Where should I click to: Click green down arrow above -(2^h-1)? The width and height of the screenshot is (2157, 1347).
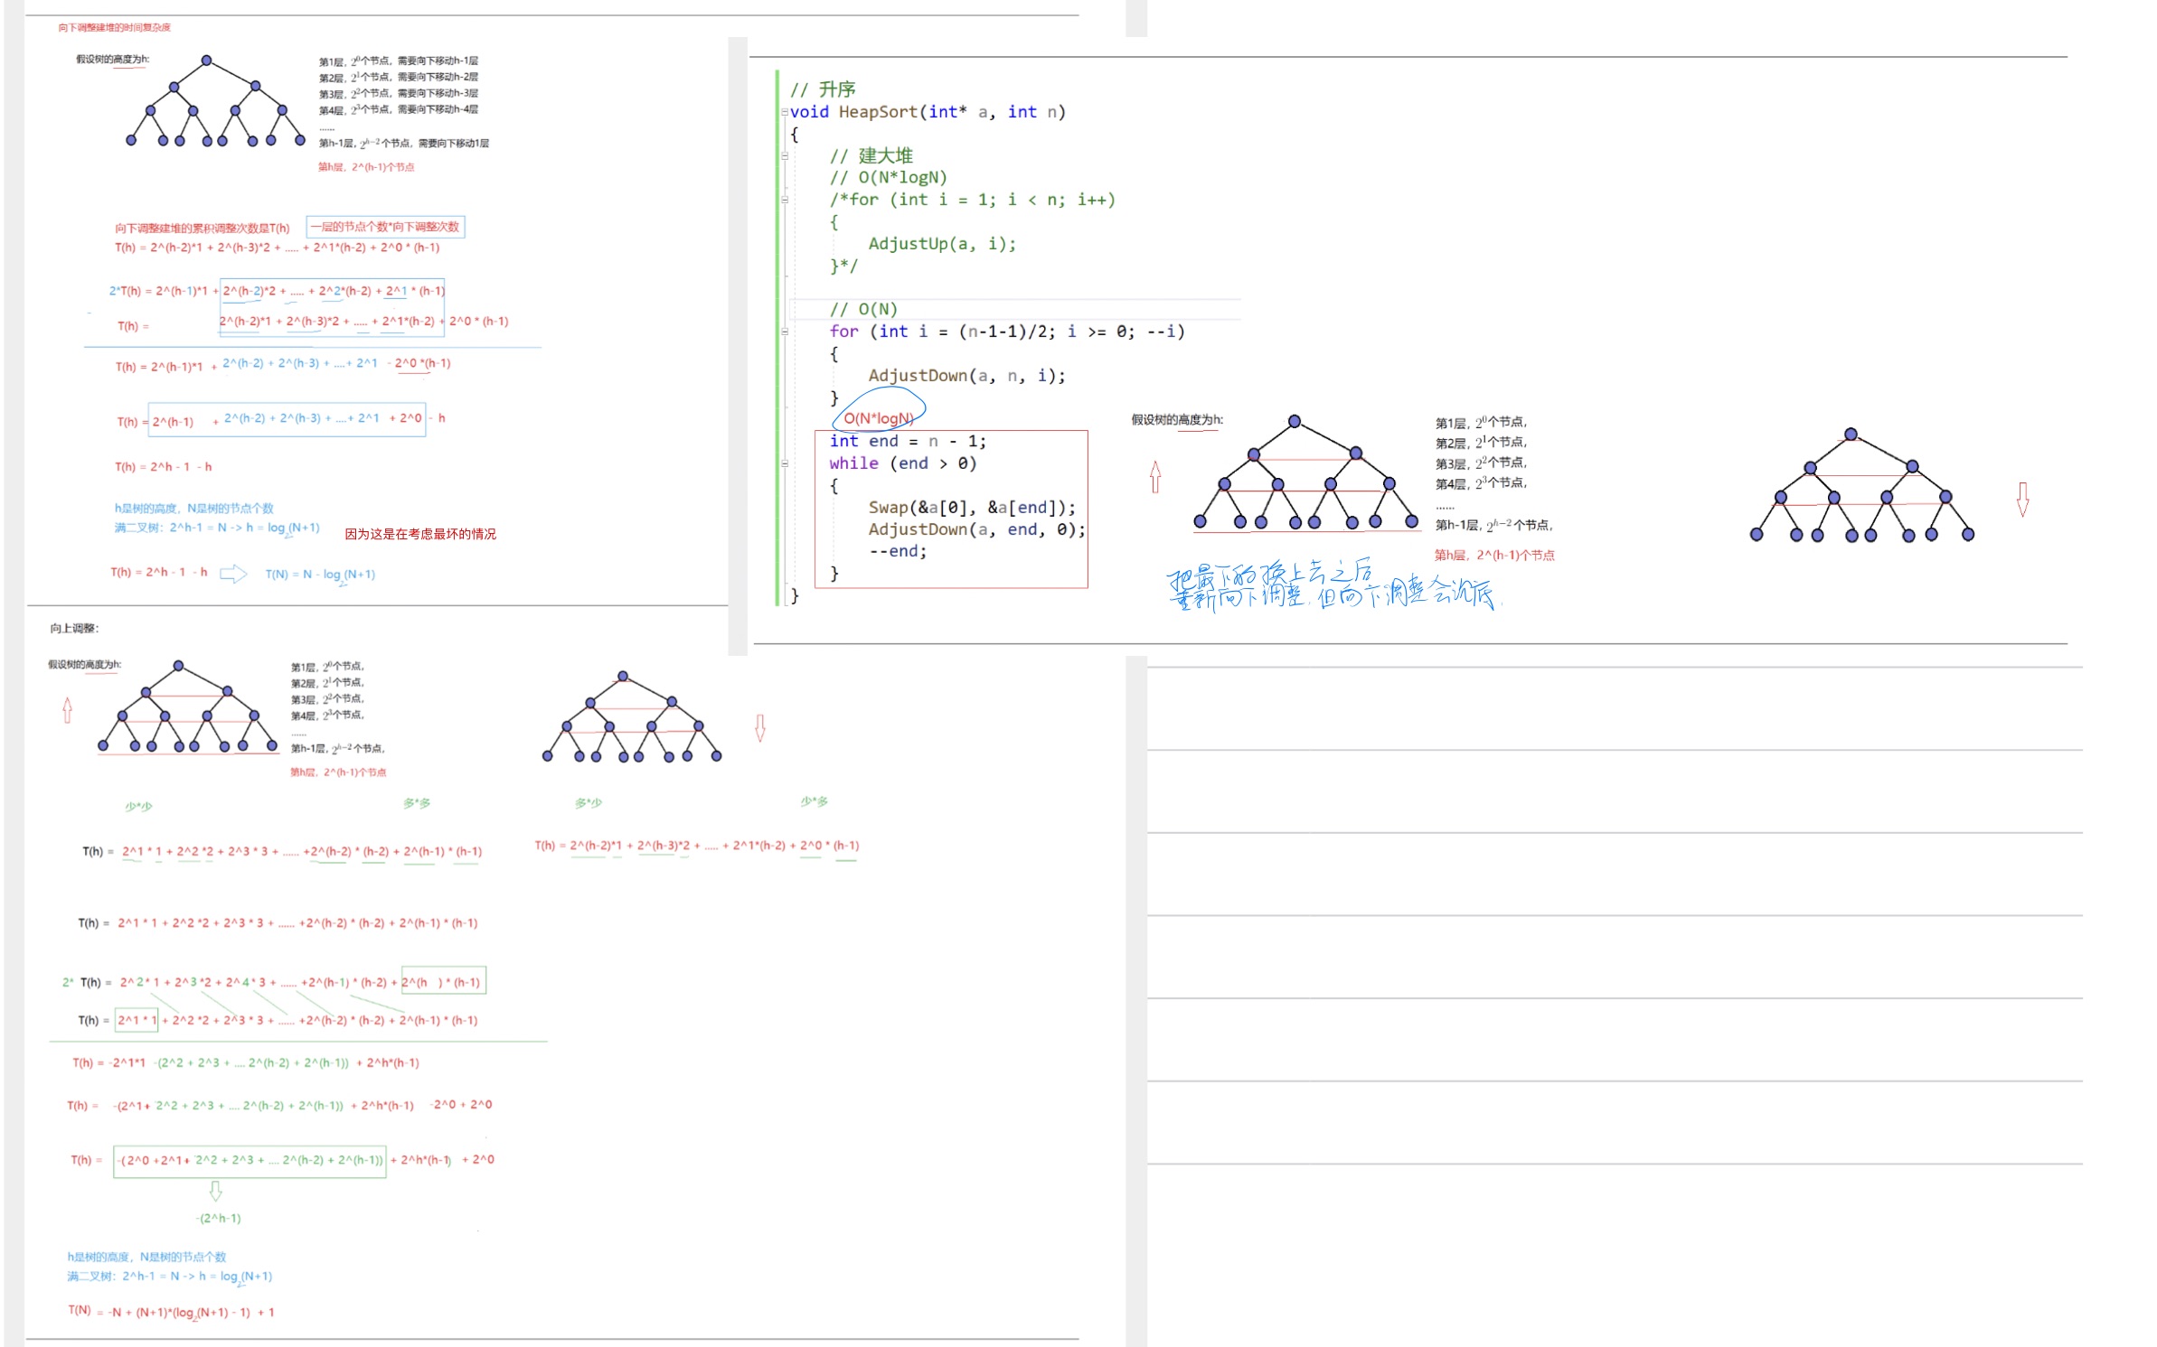215,1191
